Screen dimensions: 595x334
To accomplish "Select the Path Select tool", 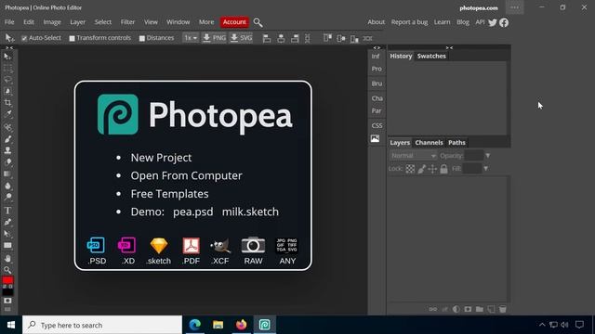I will click(7, 234).
